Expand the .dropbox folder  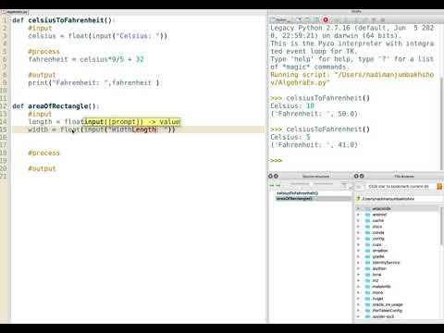358,251
